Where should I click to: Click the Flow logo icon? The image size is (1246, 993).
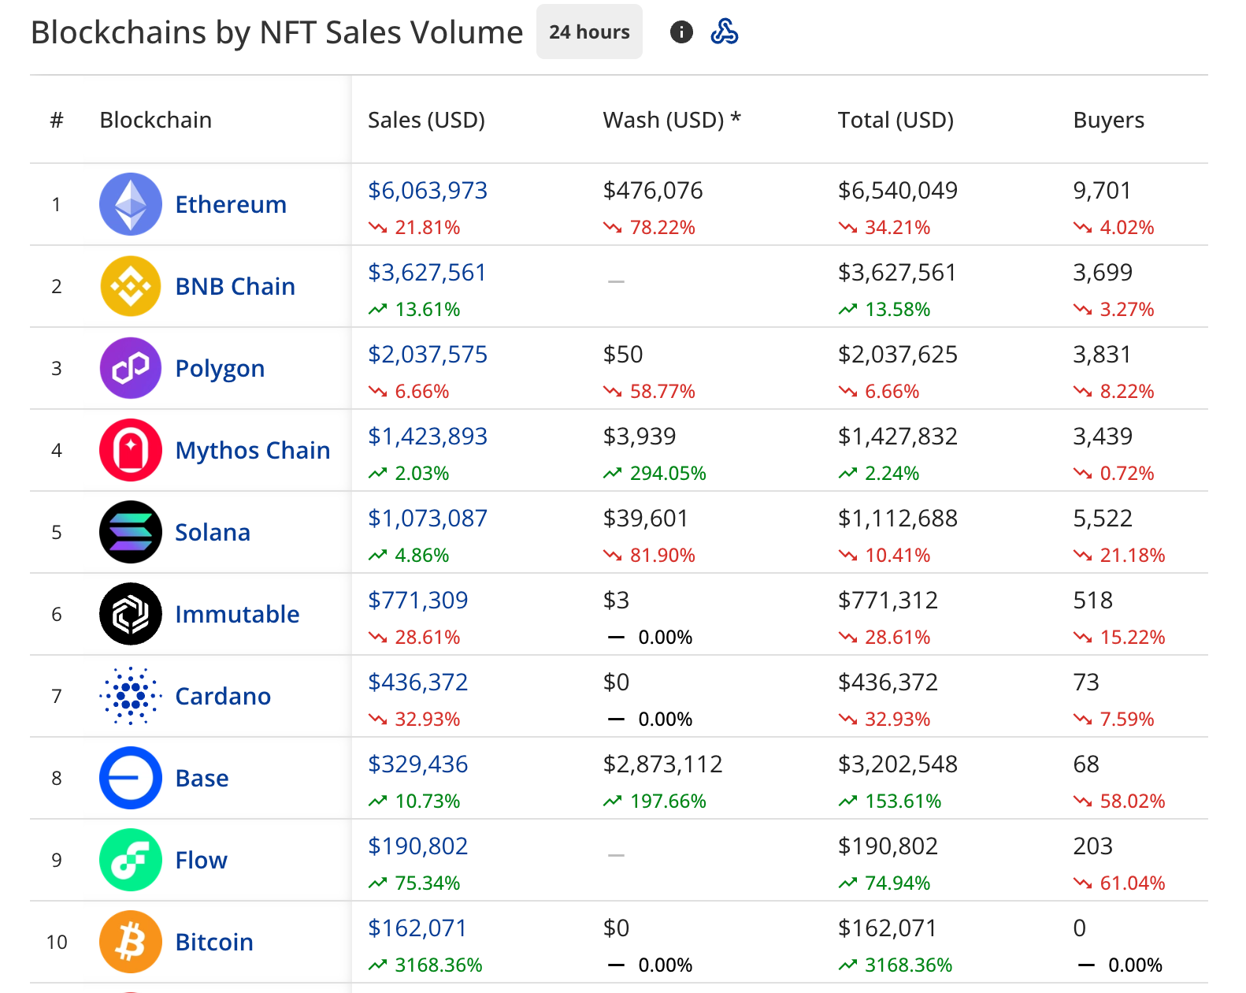[x=131, y=860]
